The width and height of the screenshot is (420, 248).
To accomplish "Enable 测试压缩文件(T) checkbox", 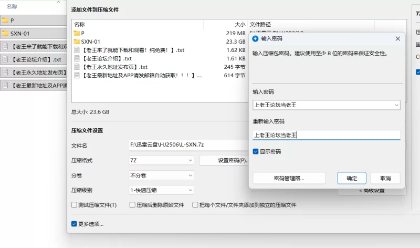I will tap(74, 205).
